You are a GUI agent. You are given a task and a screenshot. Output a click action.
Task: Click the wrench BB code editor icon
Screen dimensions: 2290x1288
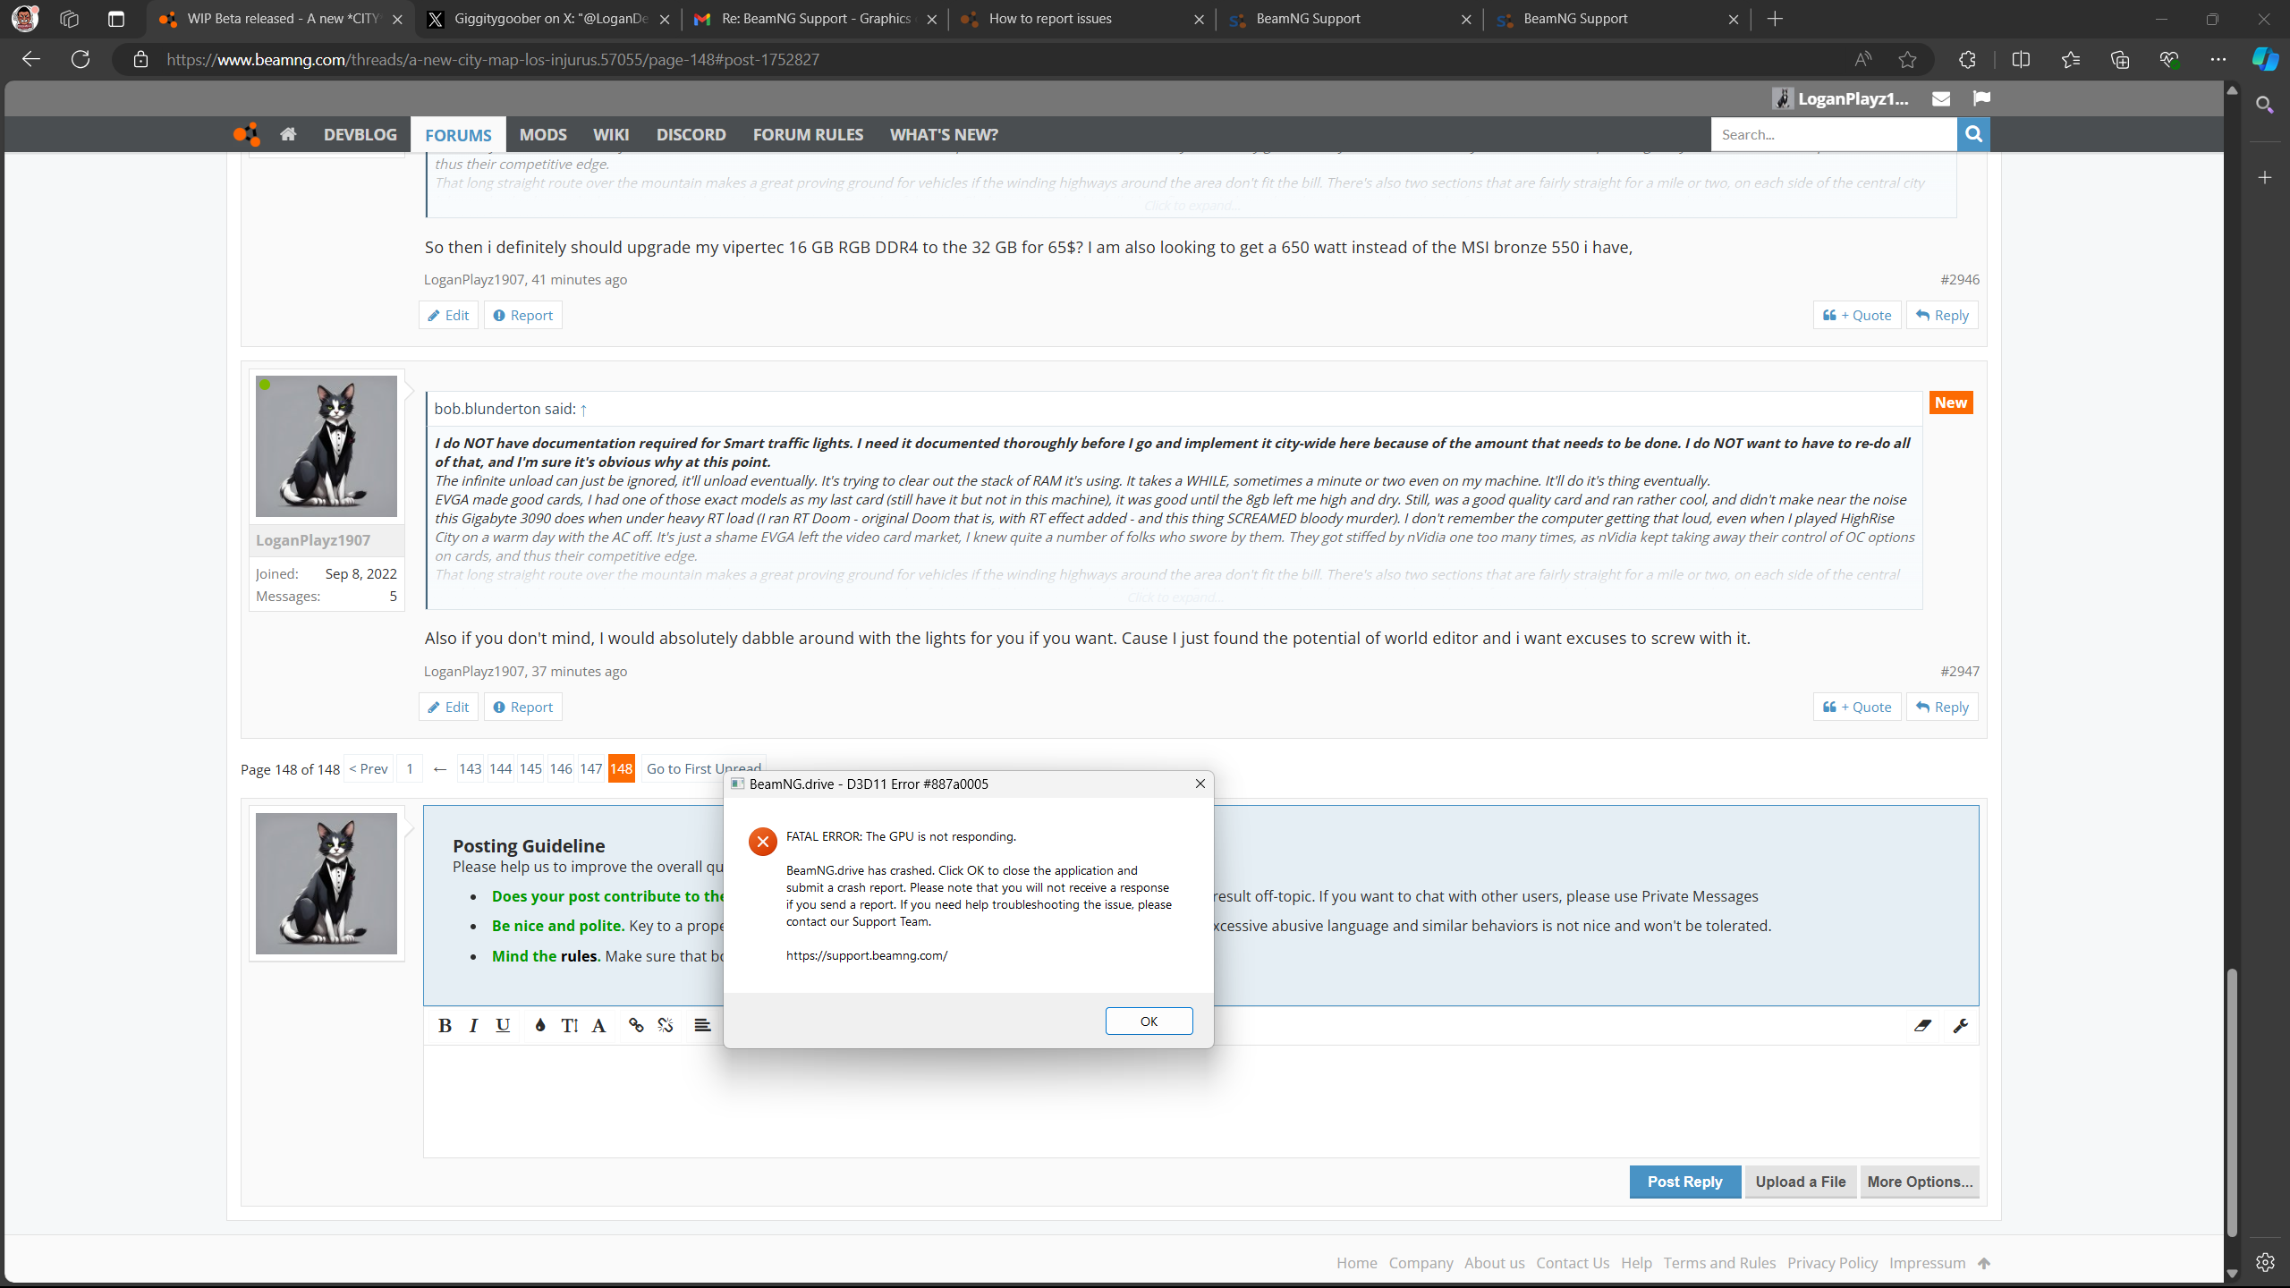[1960, 1025]
